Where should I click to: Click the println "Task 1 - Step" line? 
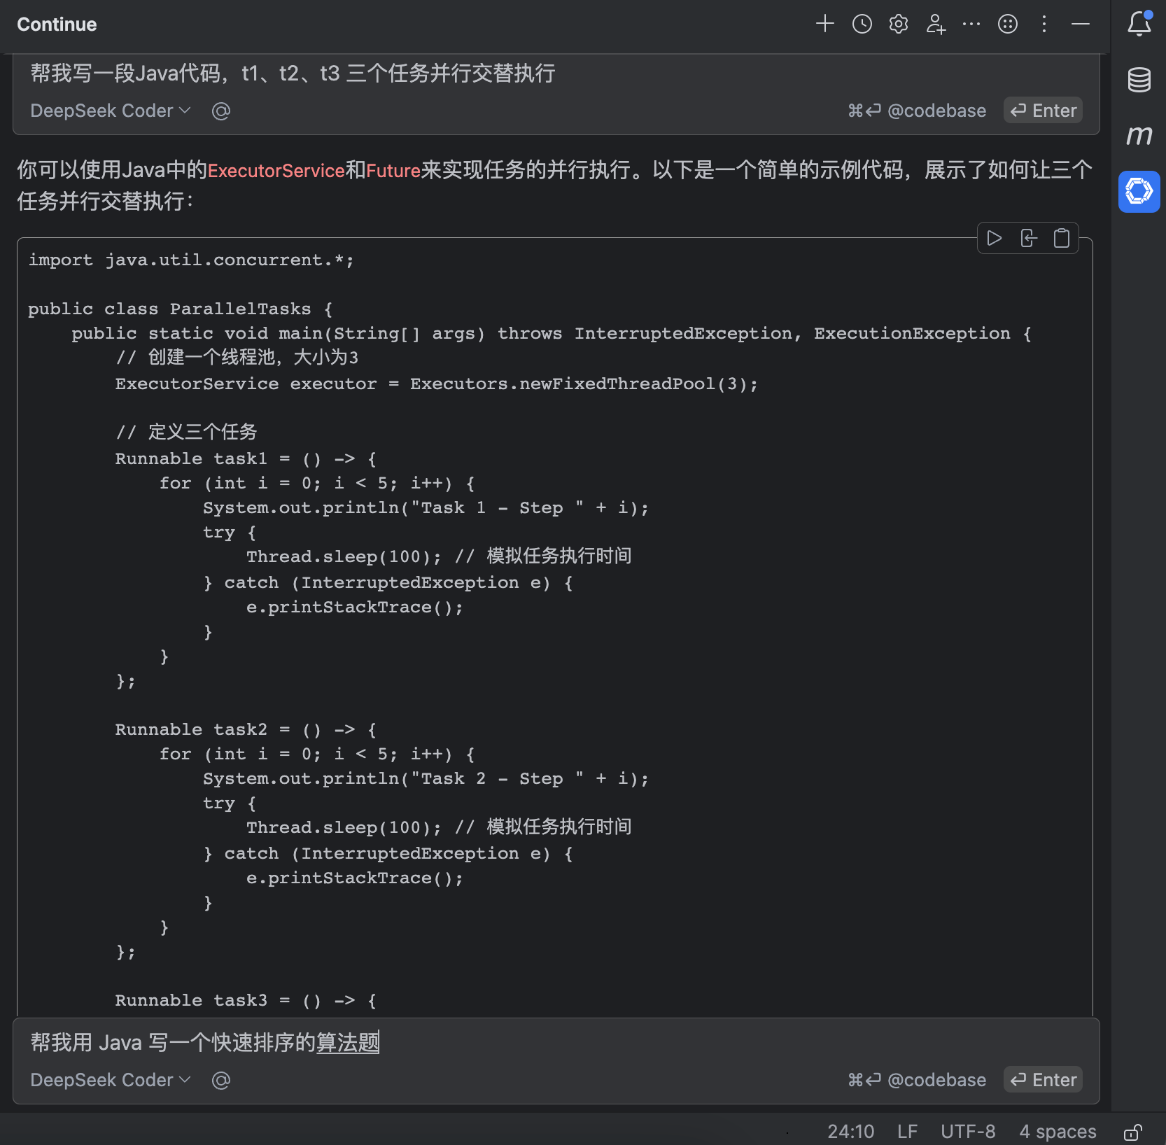(x=426, y=507)
